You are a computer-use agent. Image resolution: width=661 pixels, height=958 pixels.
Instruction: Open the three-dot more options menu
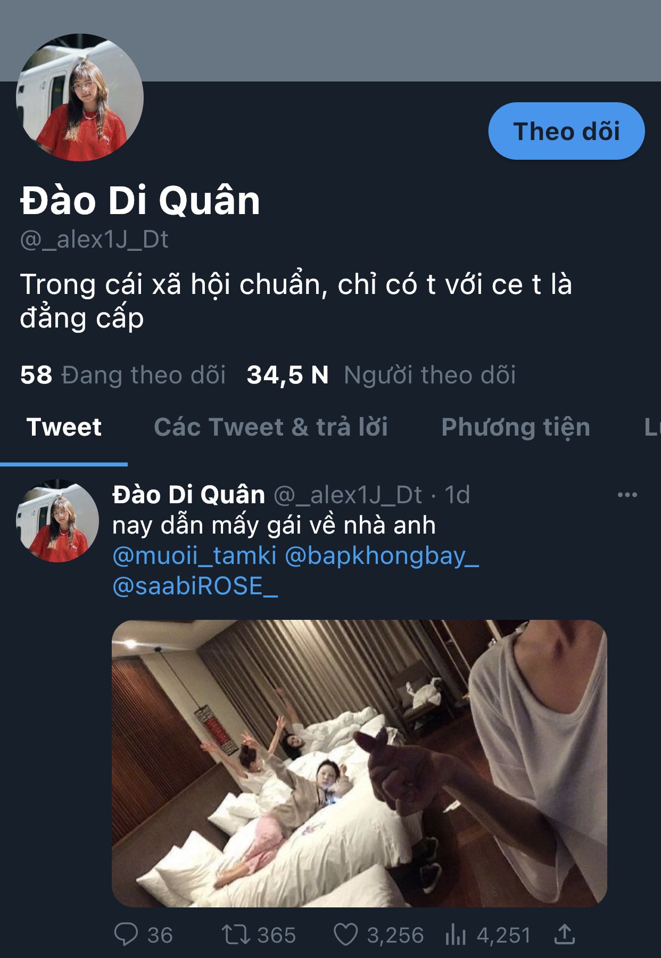627,495
